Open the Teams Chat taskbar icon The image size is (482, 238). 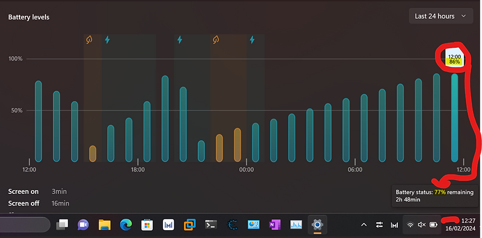point(83,225)
